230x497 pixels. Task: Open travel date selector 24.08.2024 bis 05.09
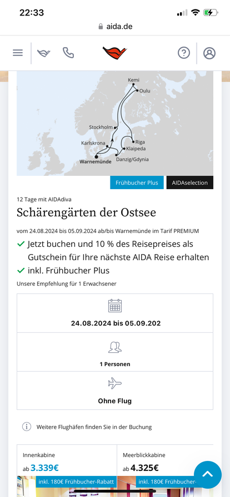click(115, 313)
